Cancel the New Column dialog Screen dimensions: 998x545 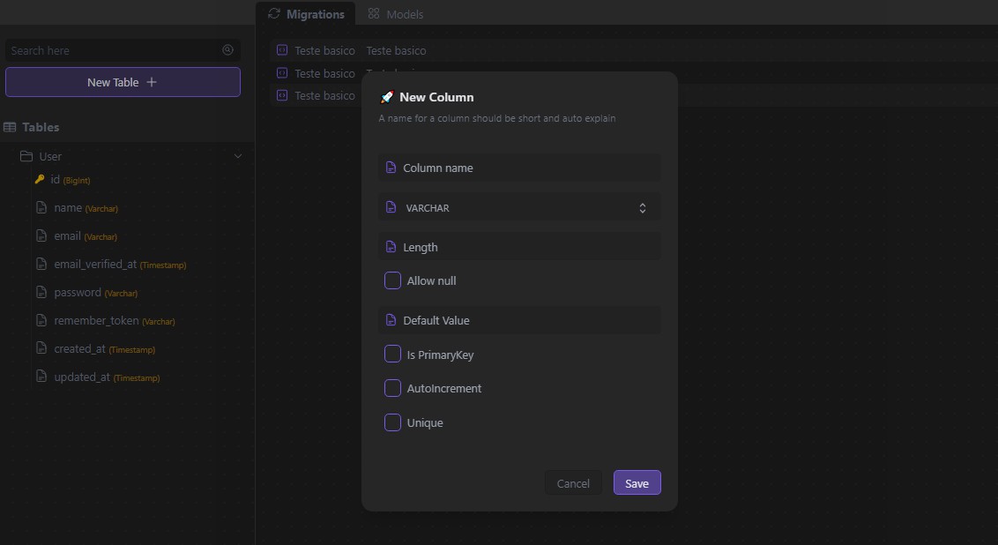[x=573, y=483]
